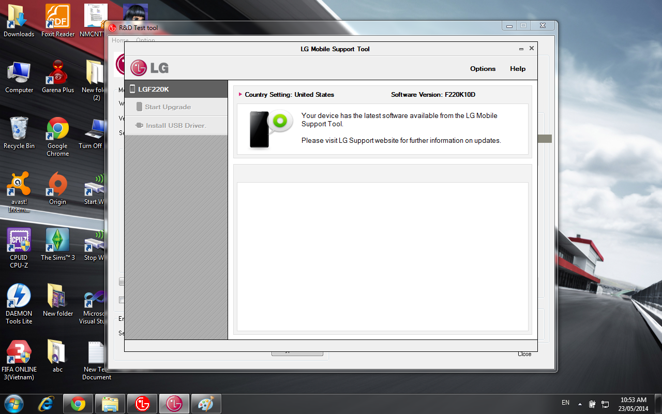Open avast! Internet Security shortcut
This screenshot has width=662, height=414.
coord(19,192)
